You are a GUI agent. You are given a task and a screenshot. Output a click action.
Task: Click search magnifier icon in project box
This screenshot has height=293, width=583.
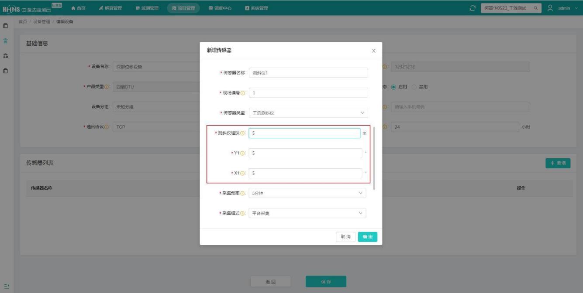535,8
